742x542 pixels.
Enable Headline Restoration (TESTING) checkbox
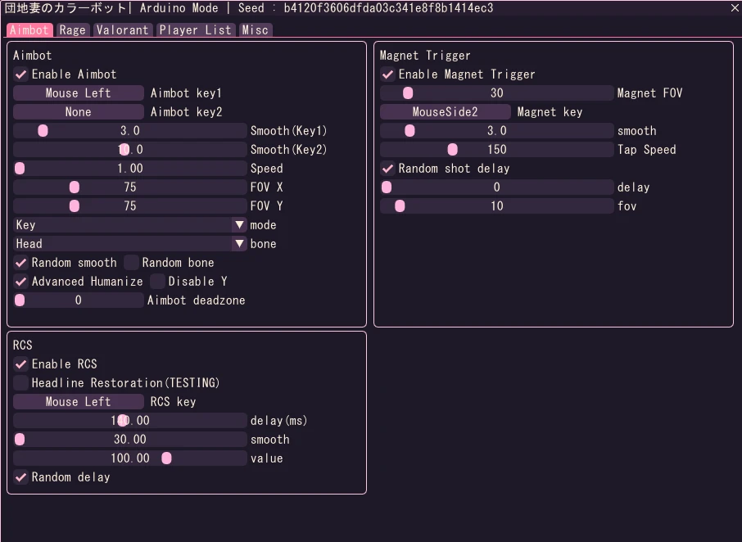[x=20, y=383]
